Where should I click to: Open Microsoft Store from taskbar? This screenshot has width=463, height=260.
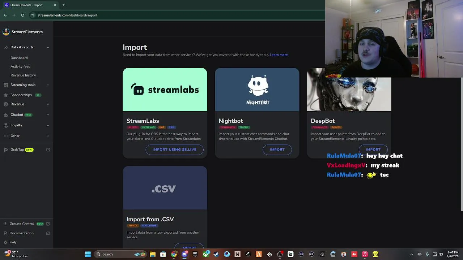click(163, 254)
